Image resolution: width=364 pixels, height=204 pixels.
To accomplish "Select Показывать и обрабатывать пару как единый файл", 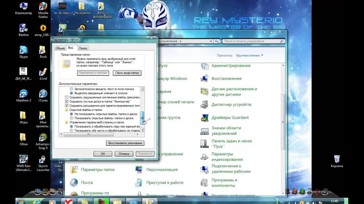I will click(x=71, y=126).
